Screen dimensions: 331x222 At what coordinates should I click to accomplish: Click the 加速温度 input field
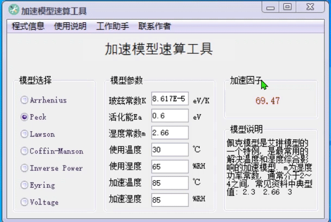[170, 183]
